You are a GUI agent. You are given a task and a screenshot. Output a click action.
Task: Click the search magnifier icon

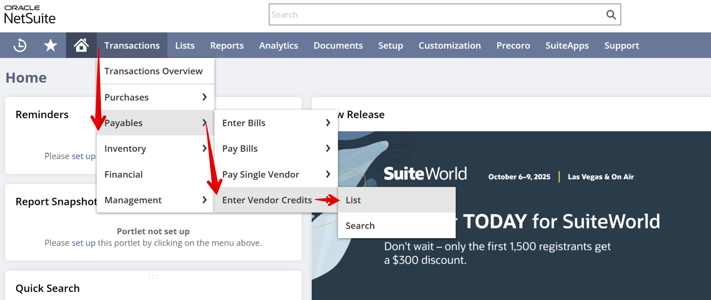(x=611, y=15)
